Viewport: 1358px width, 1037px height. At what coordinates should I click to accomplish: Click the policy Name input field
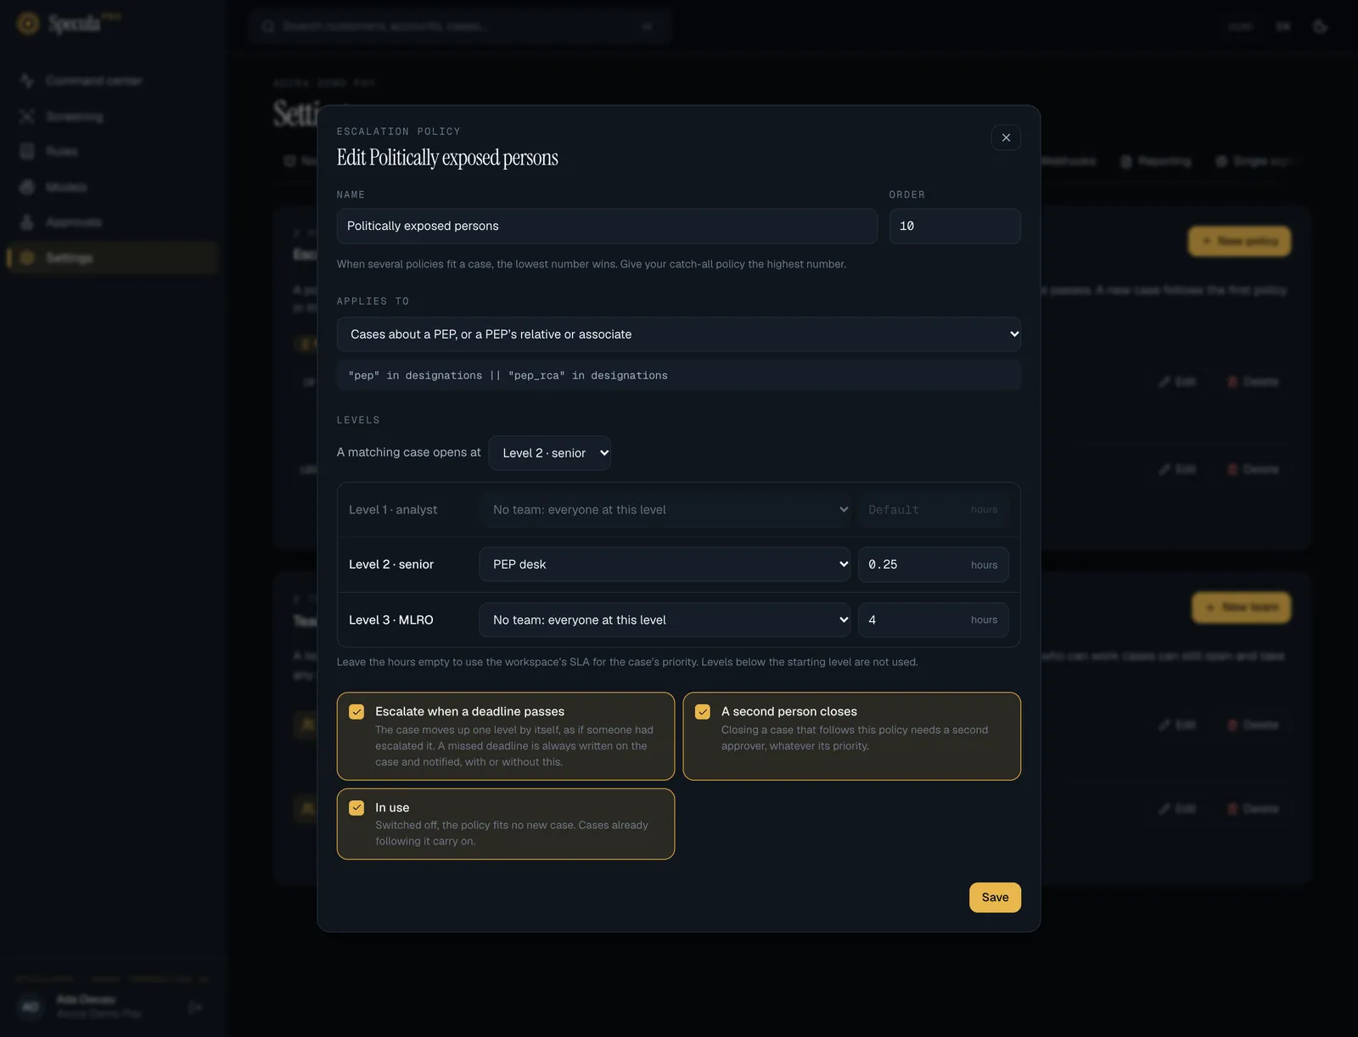click(607, 227)
